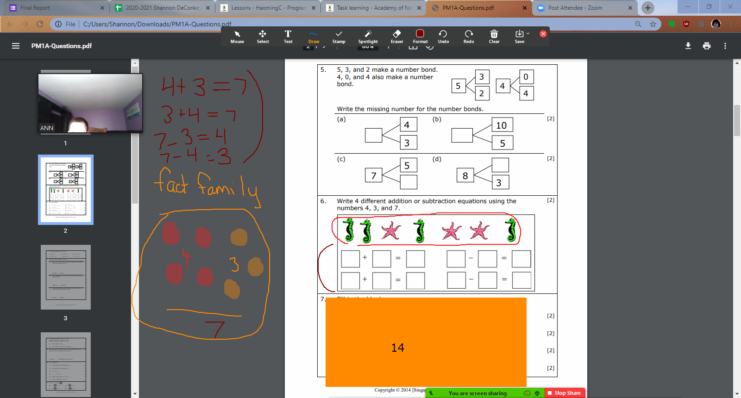741x398 pixels.
Task: Open the uBlock extension icon
Action: tap(686, 24)
